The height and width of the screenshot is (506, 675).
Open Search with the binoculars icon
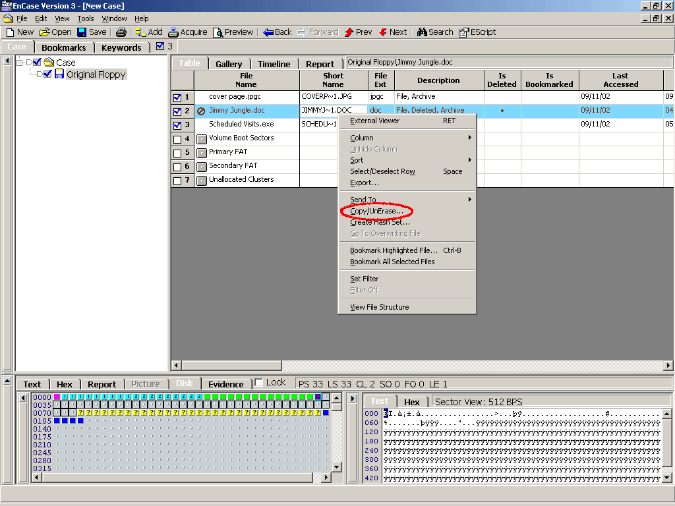pos(422,32)
